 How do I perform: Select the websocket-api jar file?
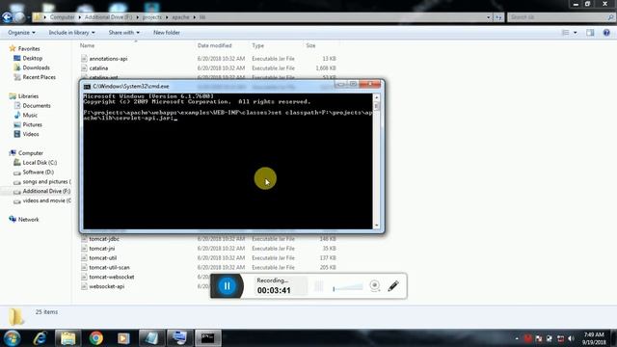click(107, 286)
